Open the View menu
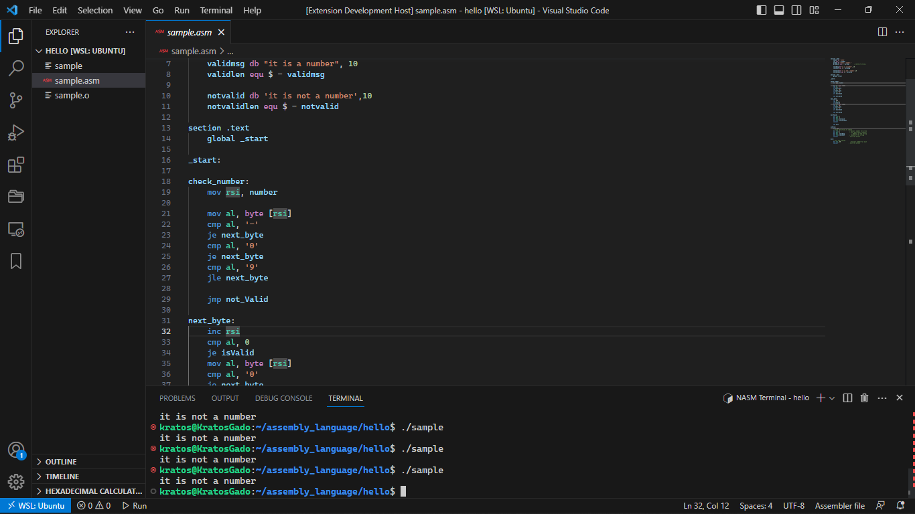This screenshot has width=915, height=514. (133, 10)
